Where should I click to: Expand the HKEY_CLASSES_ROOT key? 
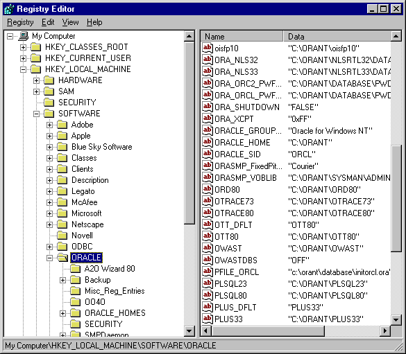[24, 47]
